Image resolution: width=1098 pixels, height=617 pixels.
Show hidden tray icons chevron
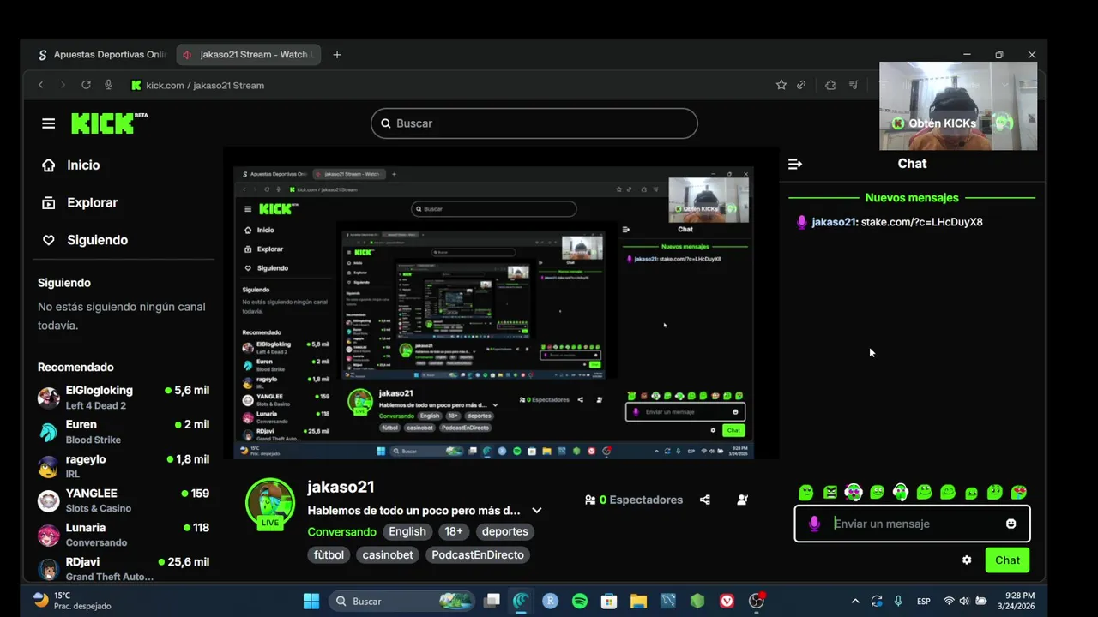(x=854, y=602)
